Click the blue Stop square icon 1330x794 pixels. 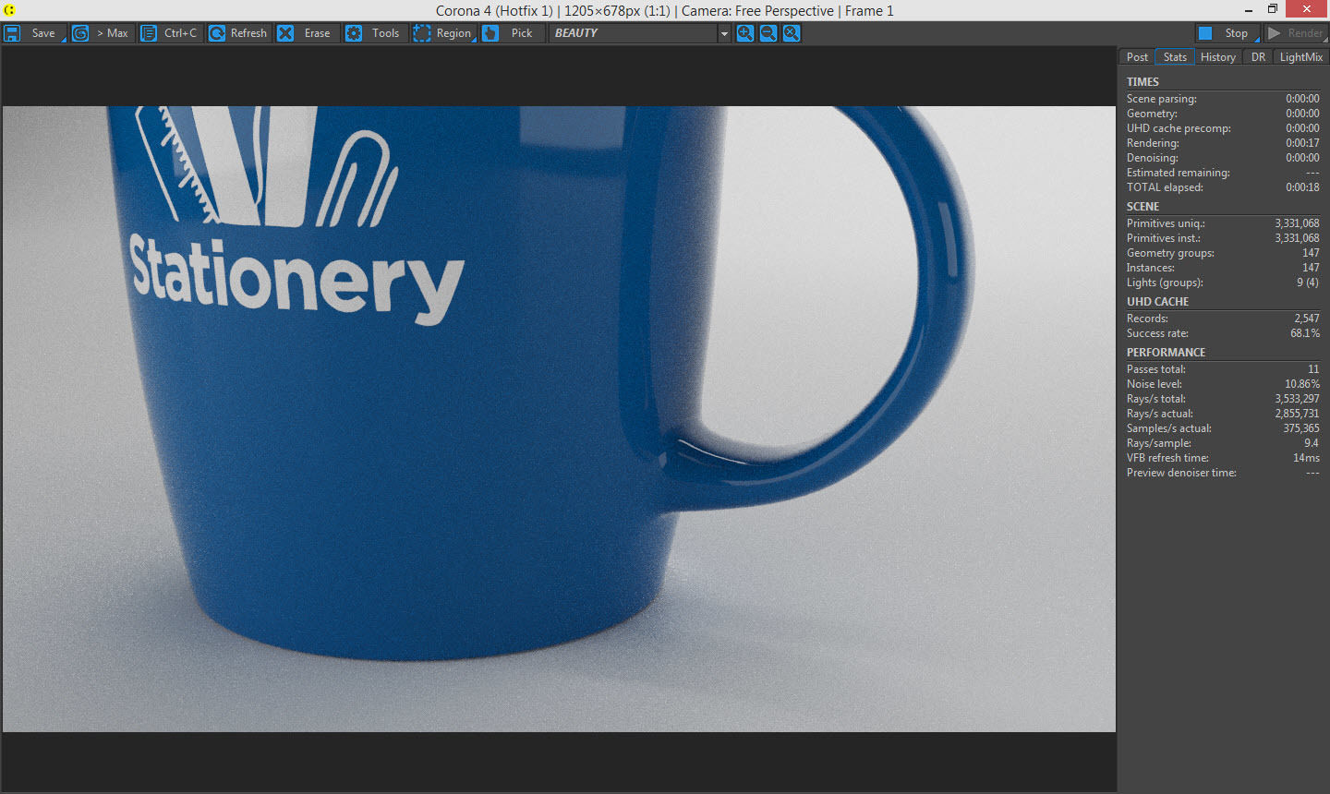coord(1205,33)
